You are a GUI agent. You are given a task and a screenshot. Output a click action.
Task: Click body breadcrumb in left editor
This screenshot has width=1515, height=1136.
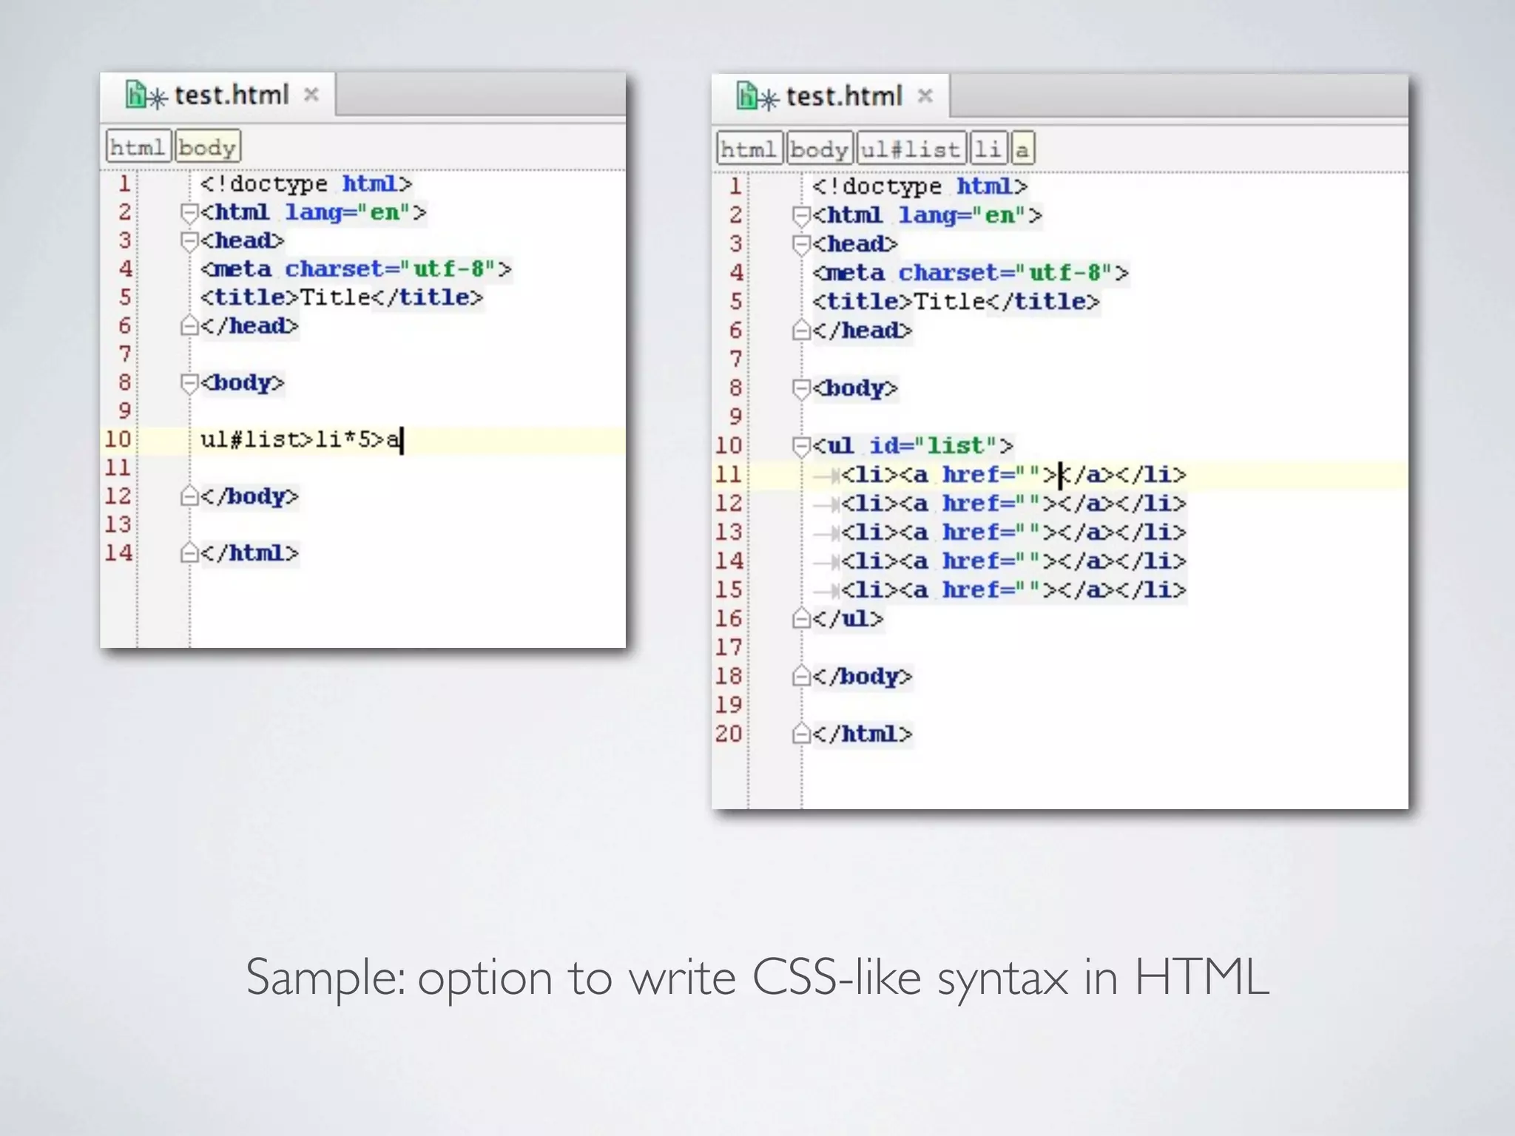pyautogui.click(x=208, y=147)
